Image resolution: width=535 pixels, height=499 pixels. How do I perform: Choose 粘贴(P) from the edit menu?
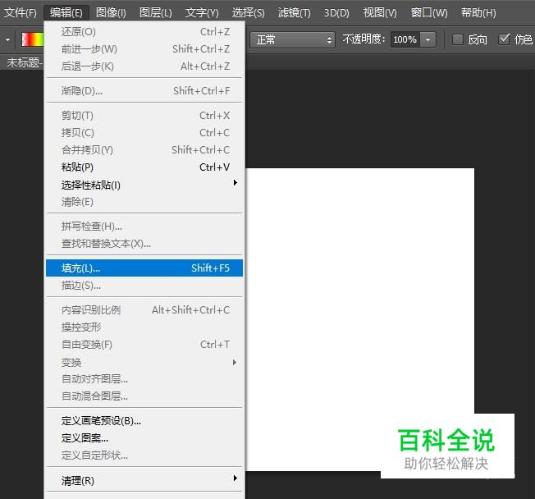click(144, 167)
